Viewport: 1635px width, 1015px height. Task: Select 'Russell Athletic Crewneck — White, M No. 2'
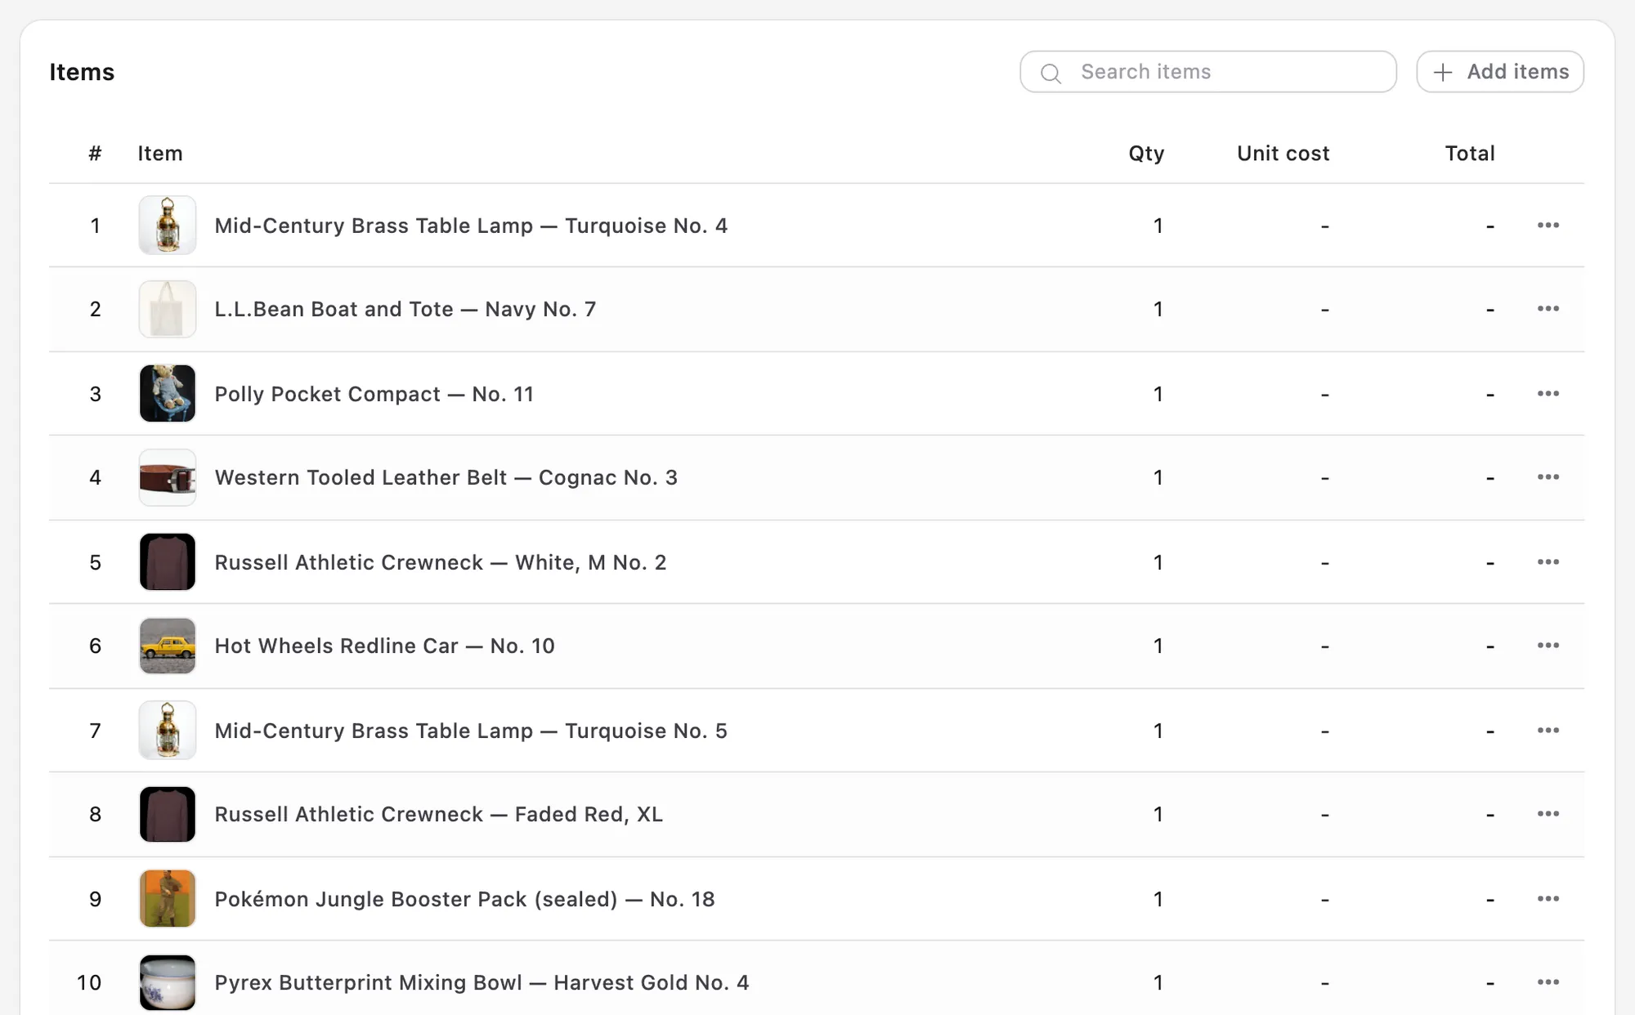(x=441, y=562)
